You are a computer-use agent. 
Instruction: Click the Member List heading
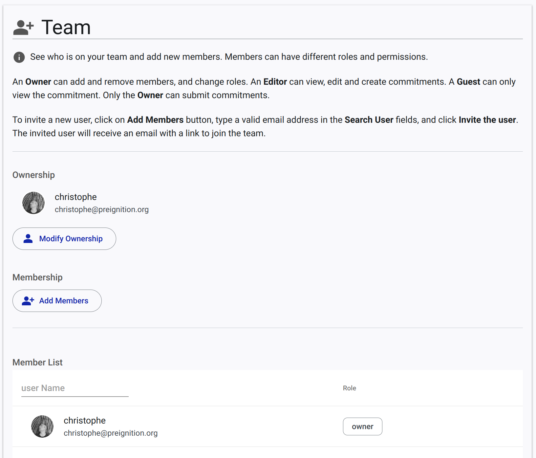pos(37,362)
